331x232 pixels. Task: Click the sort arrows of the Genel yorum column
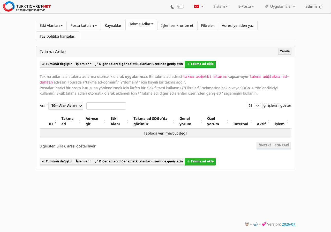[x=201, y=121]
